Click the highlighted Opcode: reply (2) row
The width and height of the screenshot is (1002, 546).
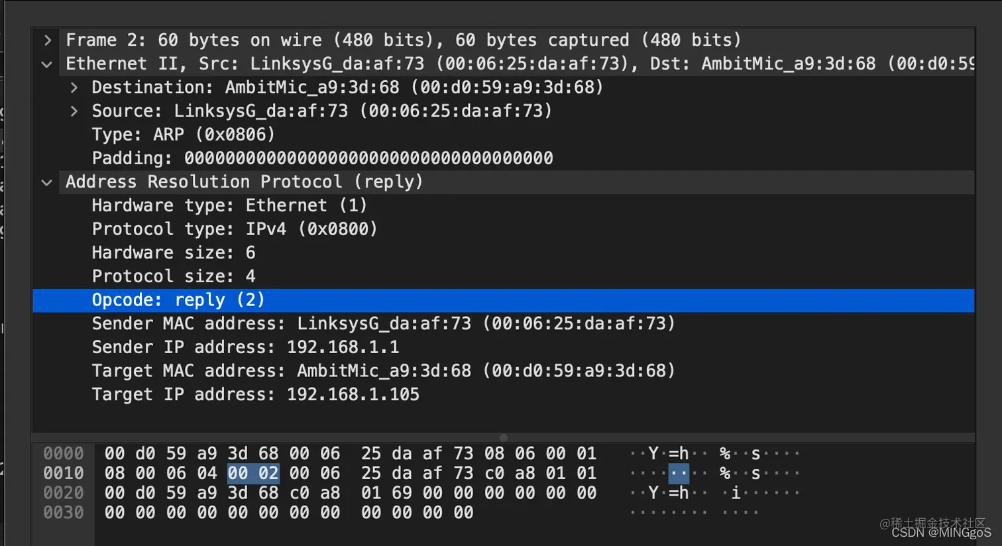click(x=504, y=300)
